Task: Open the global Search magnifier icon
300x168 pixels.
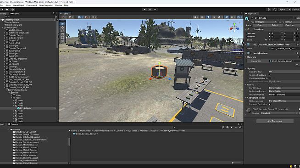Action: pyautogui.click(x=274, y=9)
